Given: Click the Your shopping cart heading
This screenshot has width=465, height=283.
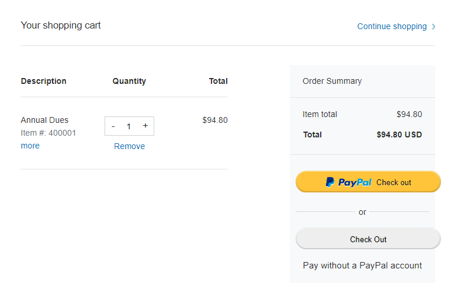Looking at the screenshot, I should tap(61, 26).
